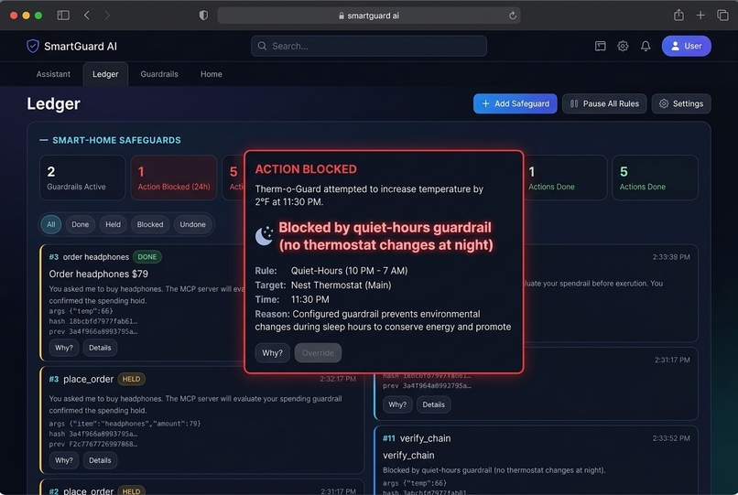738x495 pixels.
Task: Filter ledger by Held
Action: (113, 224)
